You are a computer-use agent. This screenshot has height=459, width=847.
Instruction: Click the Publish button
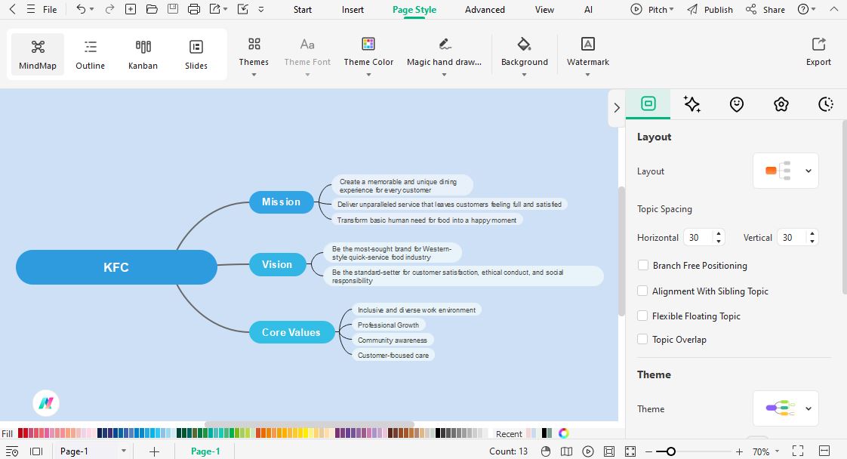tap(710, 10)
